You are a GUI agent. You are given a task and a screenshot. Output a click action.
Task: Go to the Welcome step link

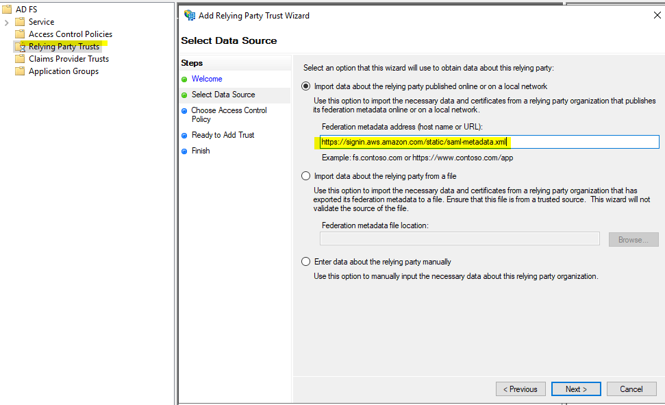[x=207, y=79]
